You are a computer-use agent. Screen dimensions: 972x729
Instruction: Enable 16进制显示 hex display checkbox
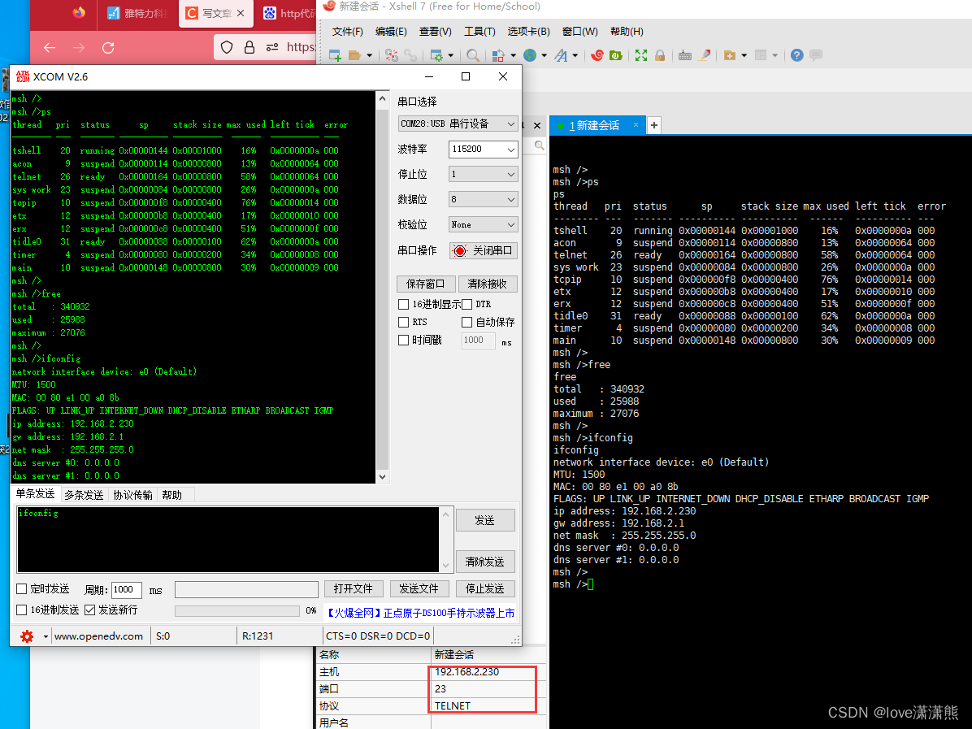point(404,305)
